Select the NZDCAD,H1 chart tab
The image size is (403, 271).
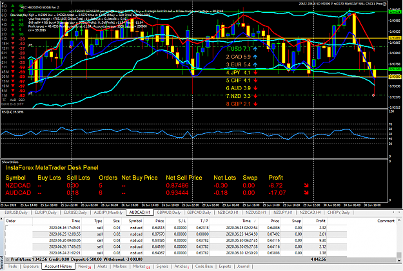click(x=228, y=212)
